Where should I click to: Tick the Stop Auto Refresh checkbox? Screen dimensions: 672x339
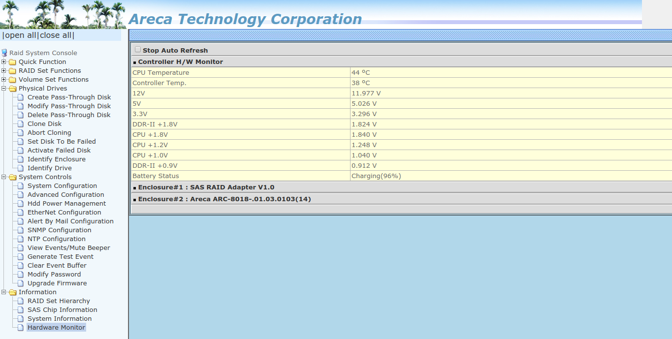point(138,50)
